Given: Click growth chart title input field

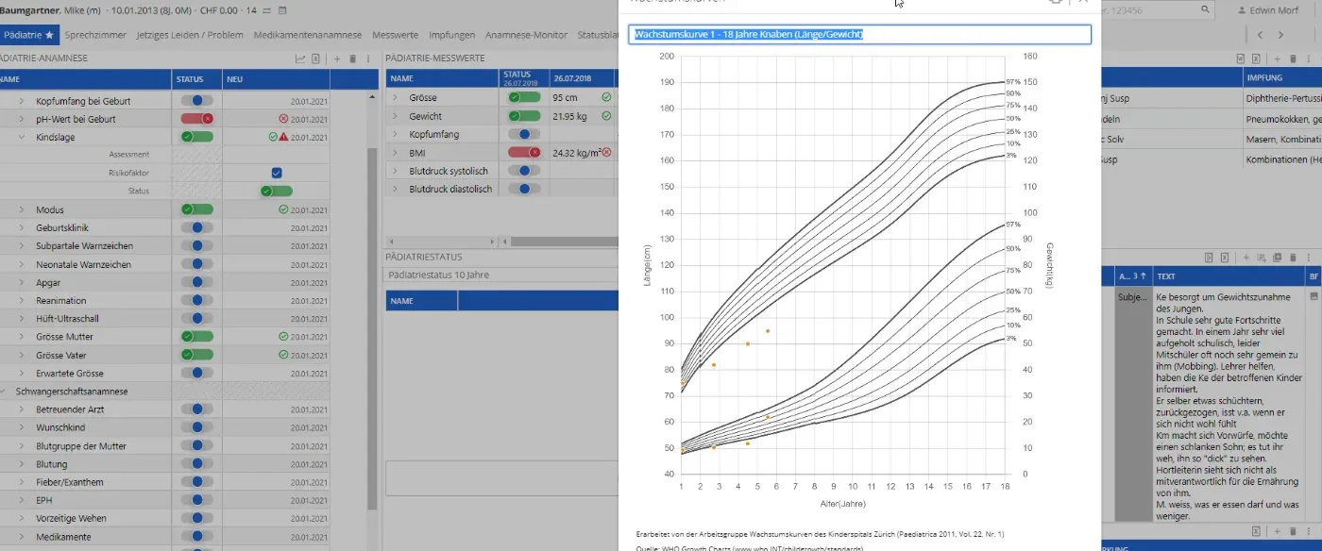Looking at the screenshot, I should (859, 34).
